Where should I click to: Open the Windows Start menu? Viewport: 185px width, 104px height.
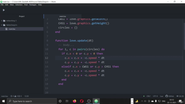3,101
